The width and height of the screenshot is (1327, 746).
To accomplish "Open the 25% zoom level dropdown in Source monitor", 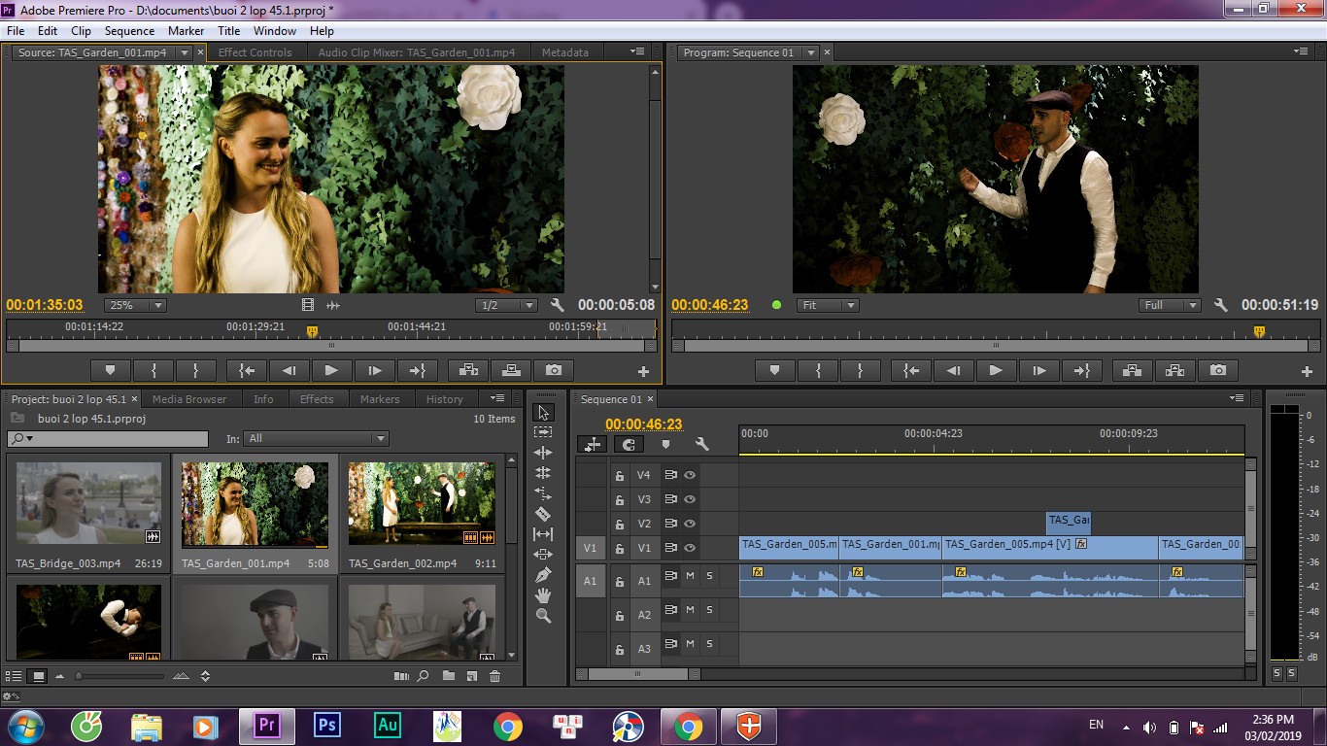I will [135, 305].
